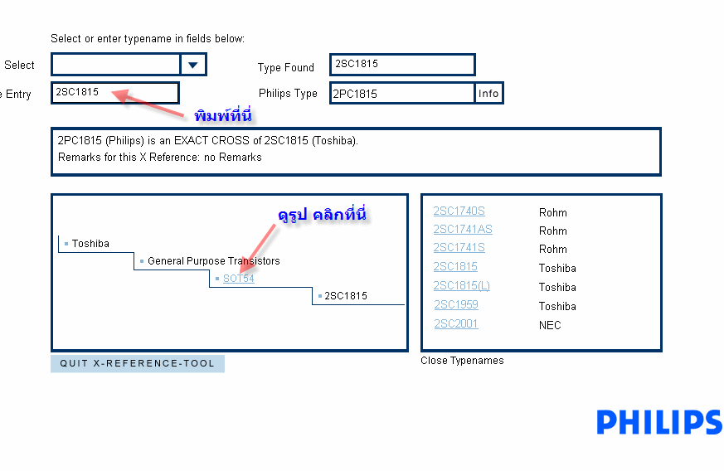Image resolution: width=724 pixels, height=471 pixels.
Task: Open the 2SC2001 NEC link
Action: click(x=456, y=323)
